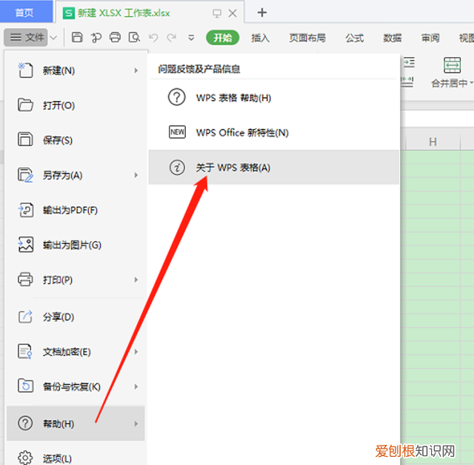Viewport: 474px width, 465px height.
Task: Click the new document icon beside 新建(N)
Action: tap(25, 70)
